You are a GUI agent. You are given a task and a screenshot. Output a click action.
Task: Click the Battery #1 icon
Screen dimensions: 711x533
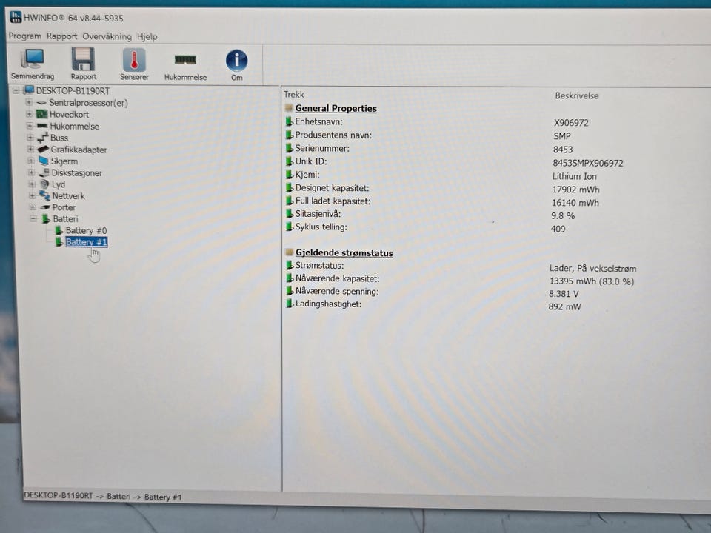click(x=59, y=242)
